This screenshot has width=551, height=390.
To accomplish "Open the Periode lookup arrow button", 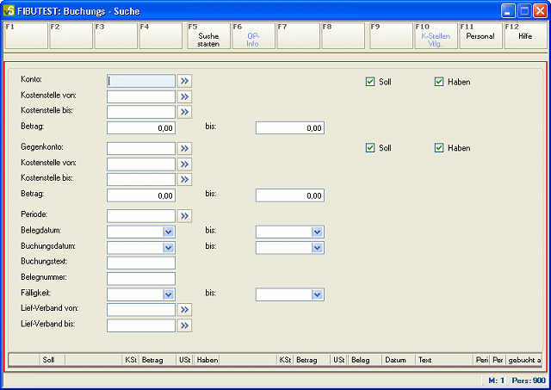I will (184, 216).
